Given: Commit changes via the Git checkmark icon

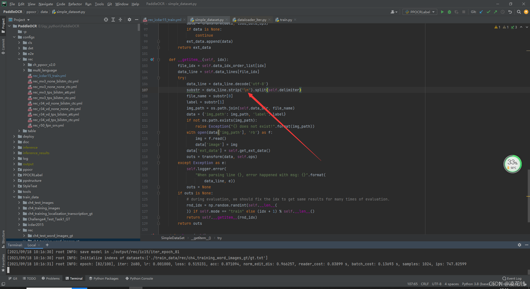Looking at the screenshot, I should click(488, 12).
